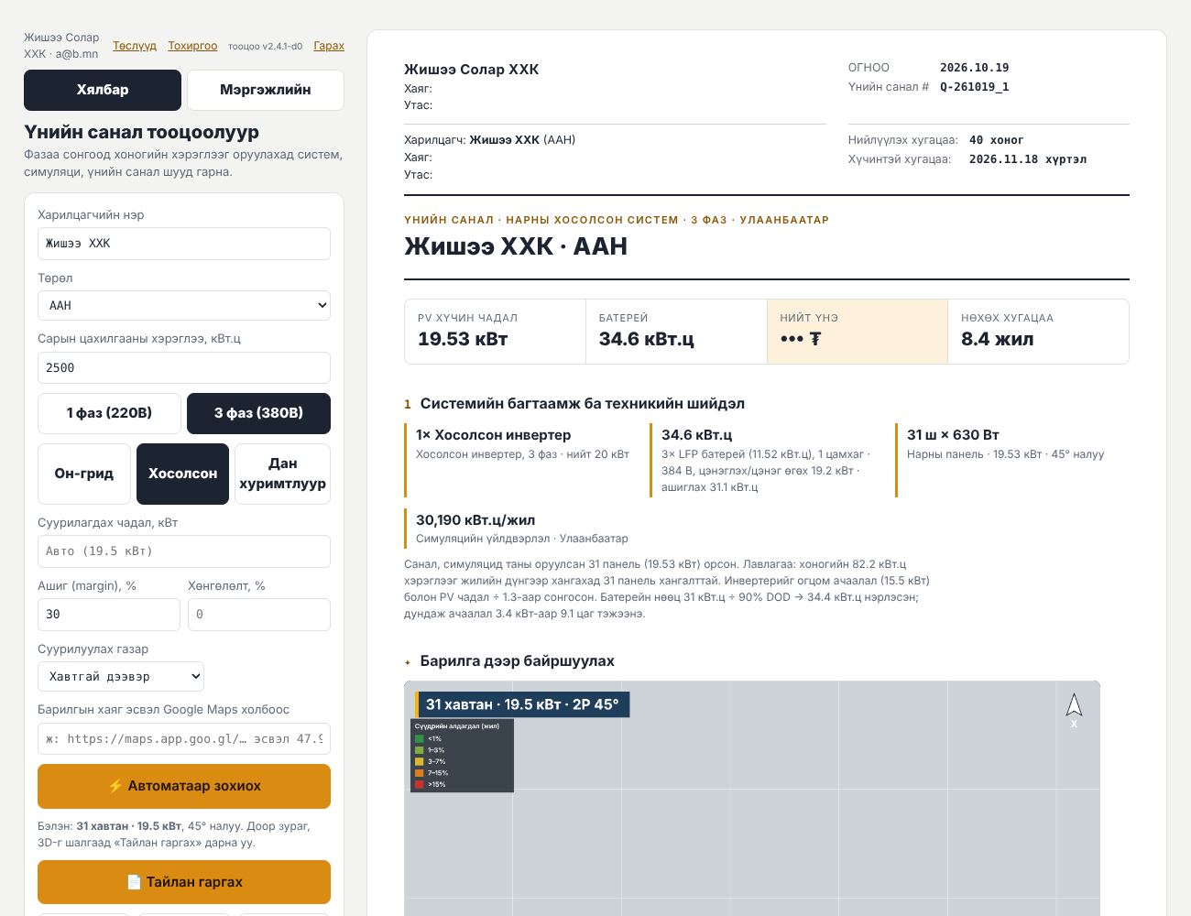Click the Google Maps address input field

pyautogui.click(x=184, y=739)
